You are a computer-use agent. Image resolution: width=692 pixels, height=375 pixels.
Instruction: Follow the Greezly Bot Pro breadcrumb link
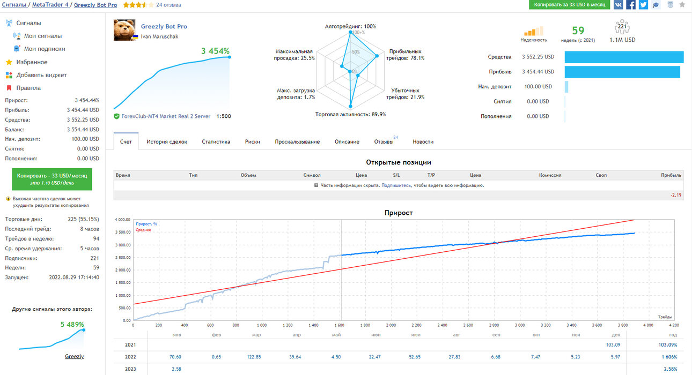tap(95, 5)
